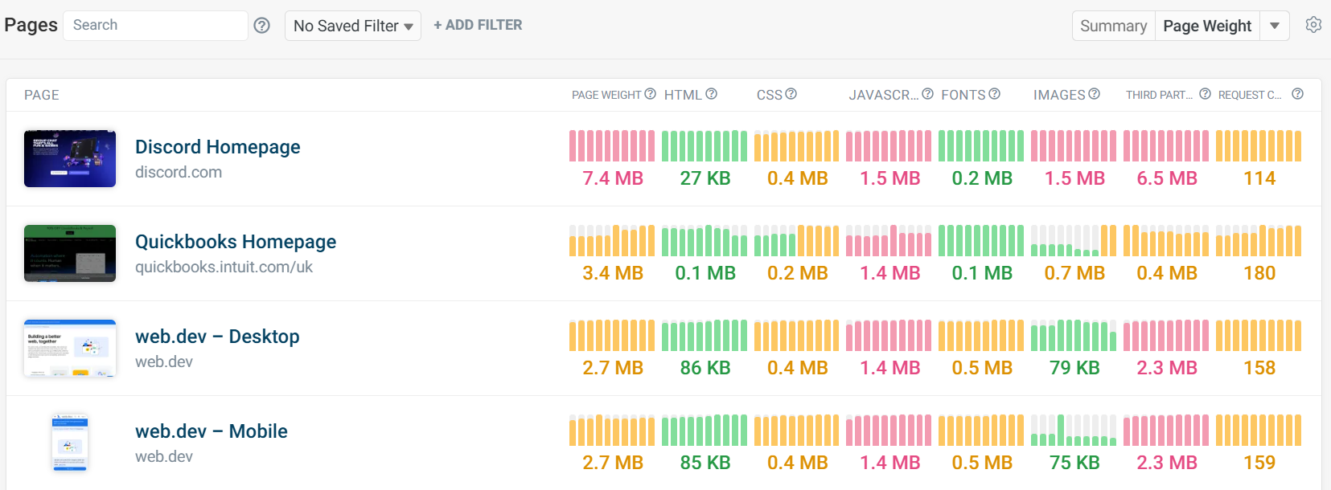Expand the view selector dropdown arrow
This screenshot has height=490, width=1331.
1275,26
